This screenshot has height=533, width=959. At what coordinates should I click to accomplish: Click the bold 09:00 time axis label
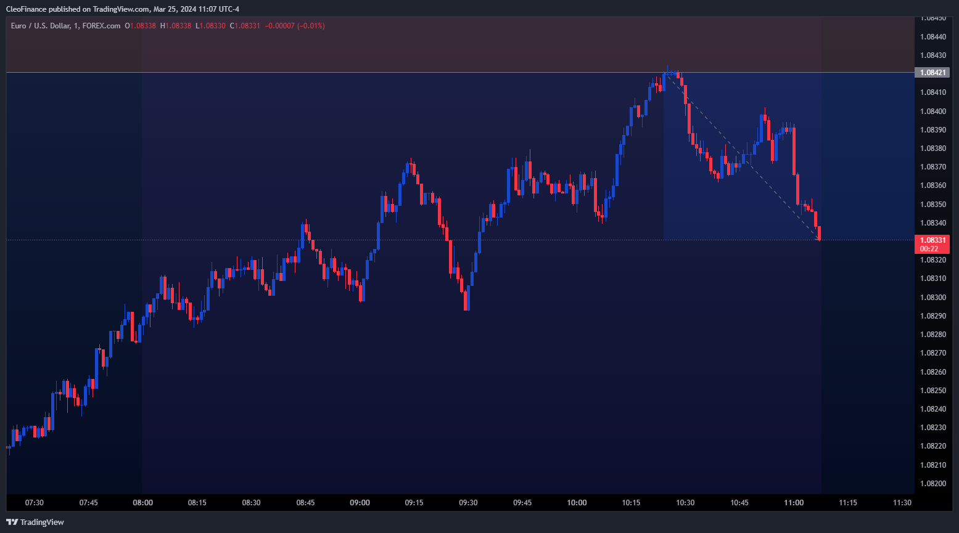point(360,503)
